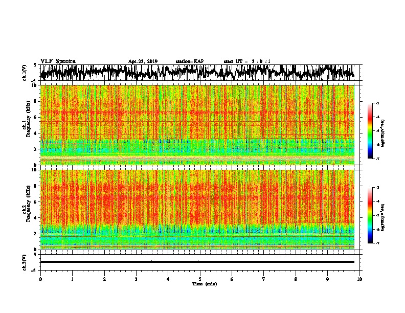Click time axis tick label '8'
405x313 pixels.
[296, 279]
